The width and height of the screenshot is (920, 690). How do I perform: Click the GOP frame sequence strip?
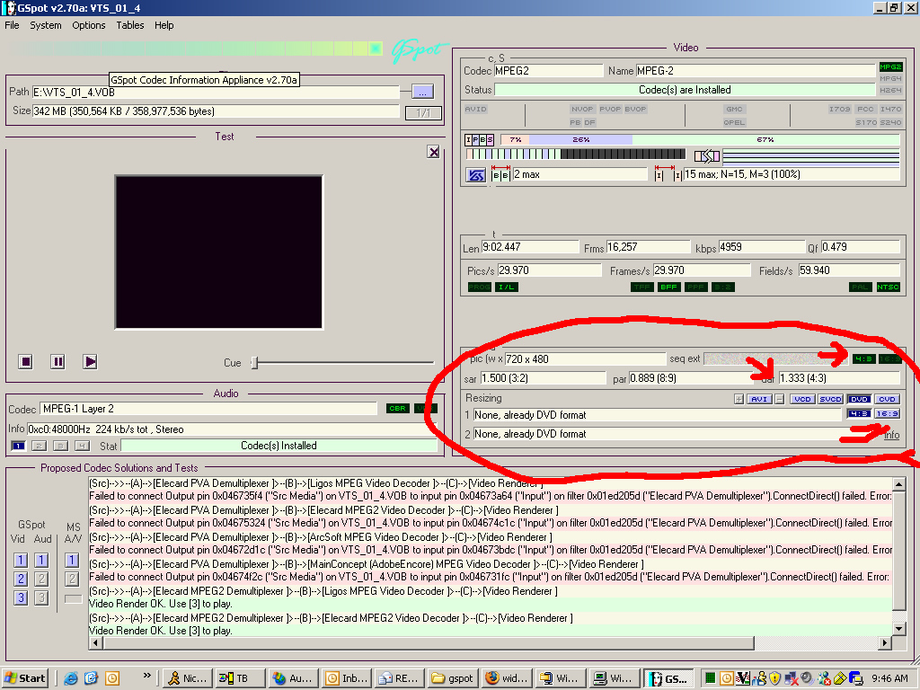click(x=576, y=155)
